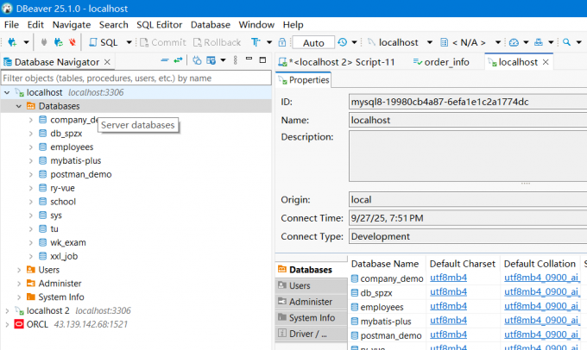Toggle Link with Editor in navigator
The height and width of the screenshot is (350, 587).
coord(178,60)
